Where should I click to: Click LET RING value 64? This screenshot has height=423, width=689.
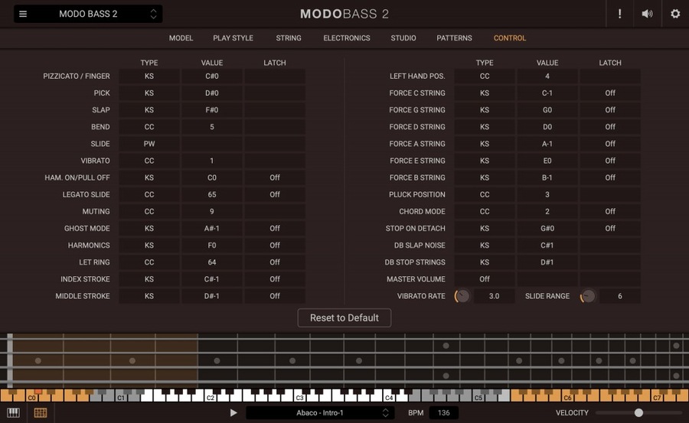click(212, 262)
